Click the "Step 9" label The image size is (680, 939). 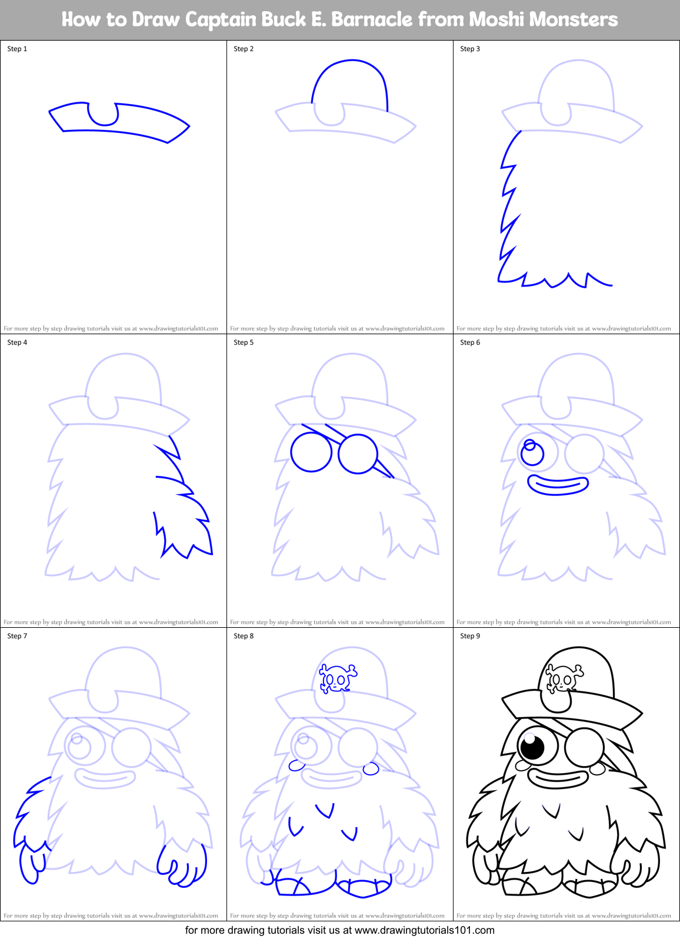(x=470, y=636)
